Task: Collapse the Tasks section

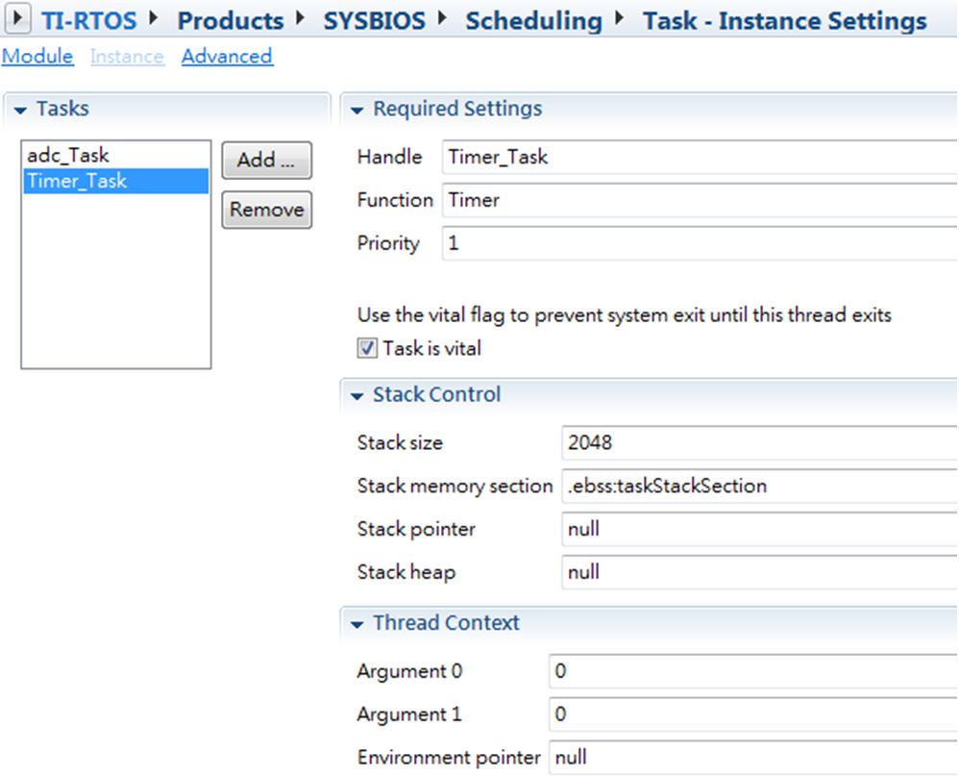Action: pos(20,111)
